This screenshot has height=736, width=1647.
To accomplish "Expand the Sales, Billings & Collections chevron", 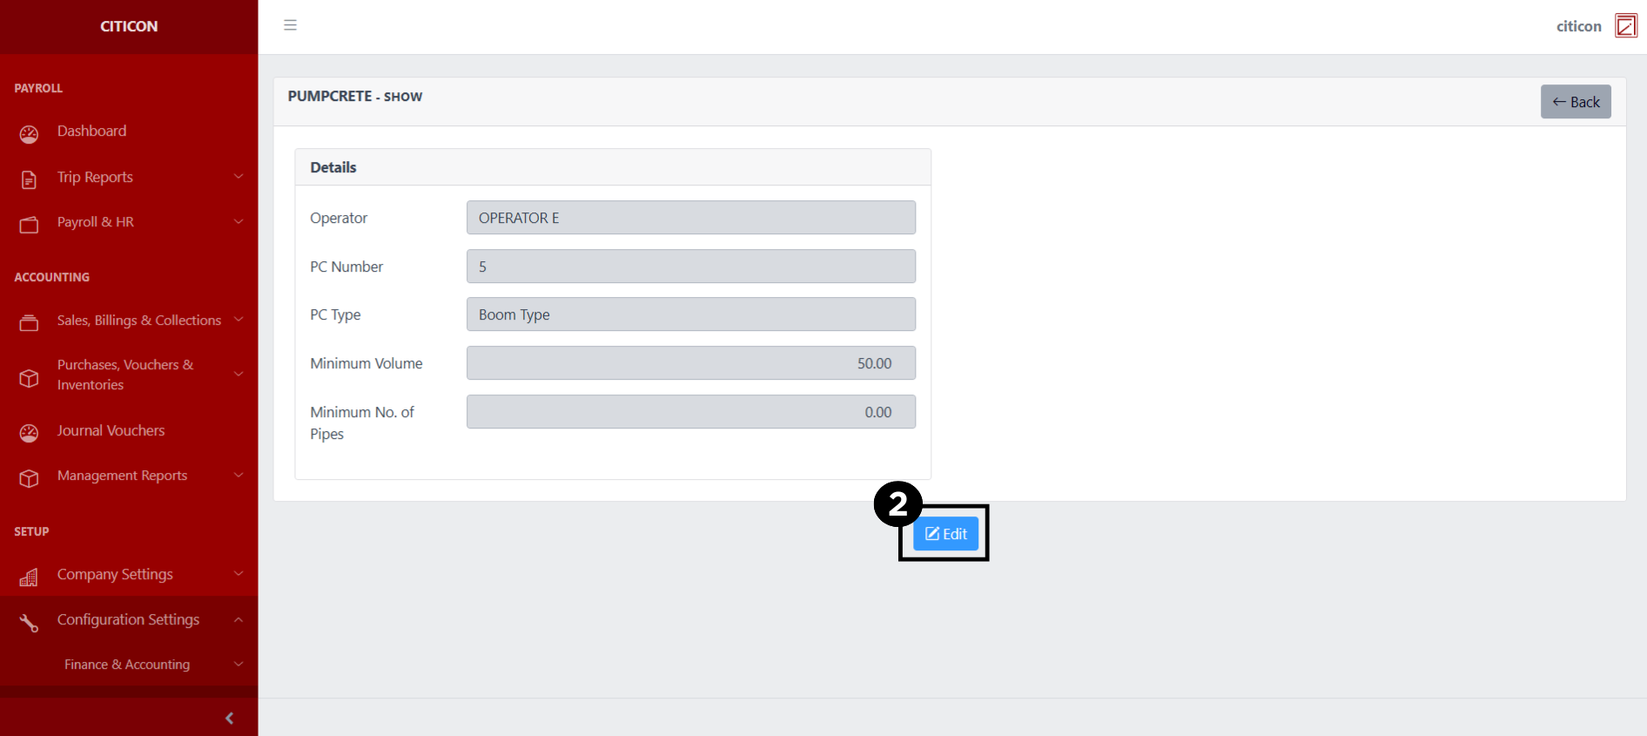I will 239,320.
